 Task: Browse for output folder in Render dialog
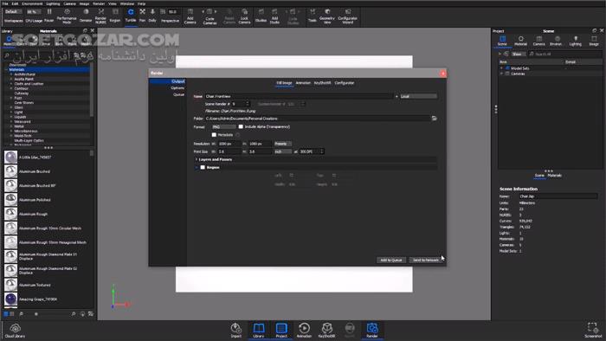click(x=435, y=119)
